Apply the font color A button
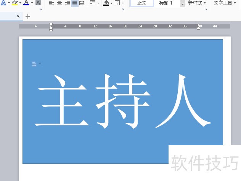241x181 pixels. pyautogui.click(x=26, y=3)
